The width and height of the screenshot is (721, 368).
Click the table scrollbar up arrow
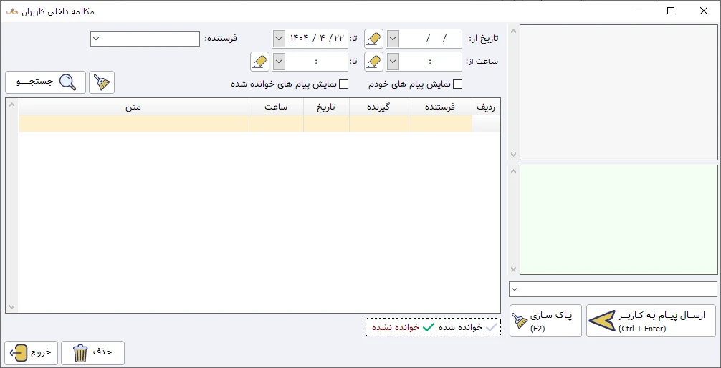[x=12, y=105]
